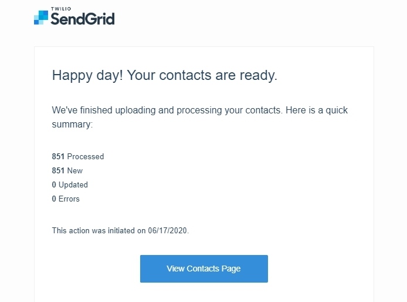Click the word "Processed" in the summary
The width and height of the screenshot is (407, 302).
[x=86, y=156]
